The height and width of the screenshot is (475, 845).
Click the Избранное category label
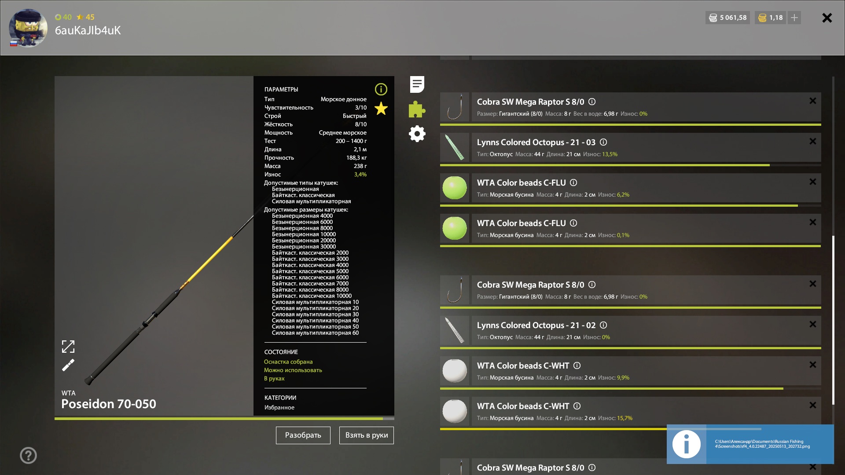(x=279, y=408)
